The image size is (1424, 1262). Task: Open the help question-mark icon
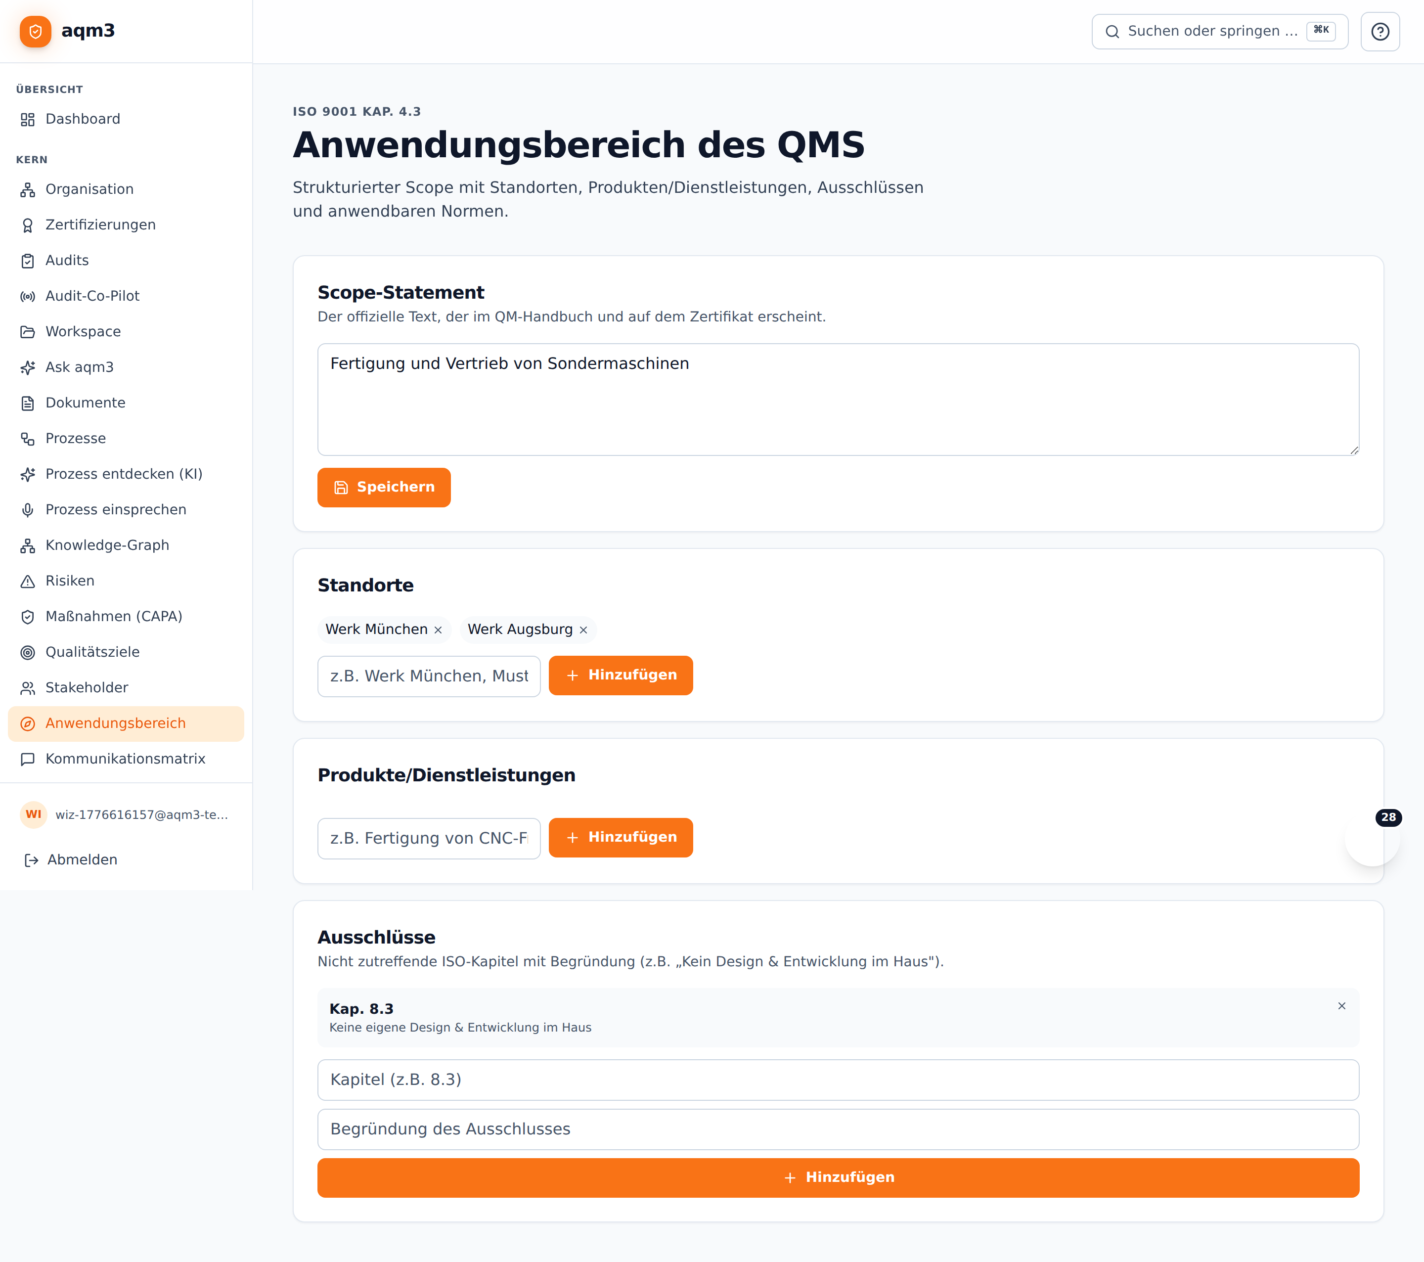[x=1379, y=31]
